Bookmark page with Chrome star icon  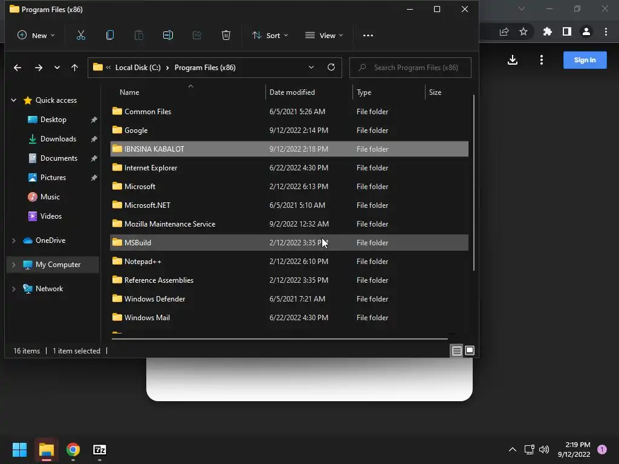click(523, 31)
